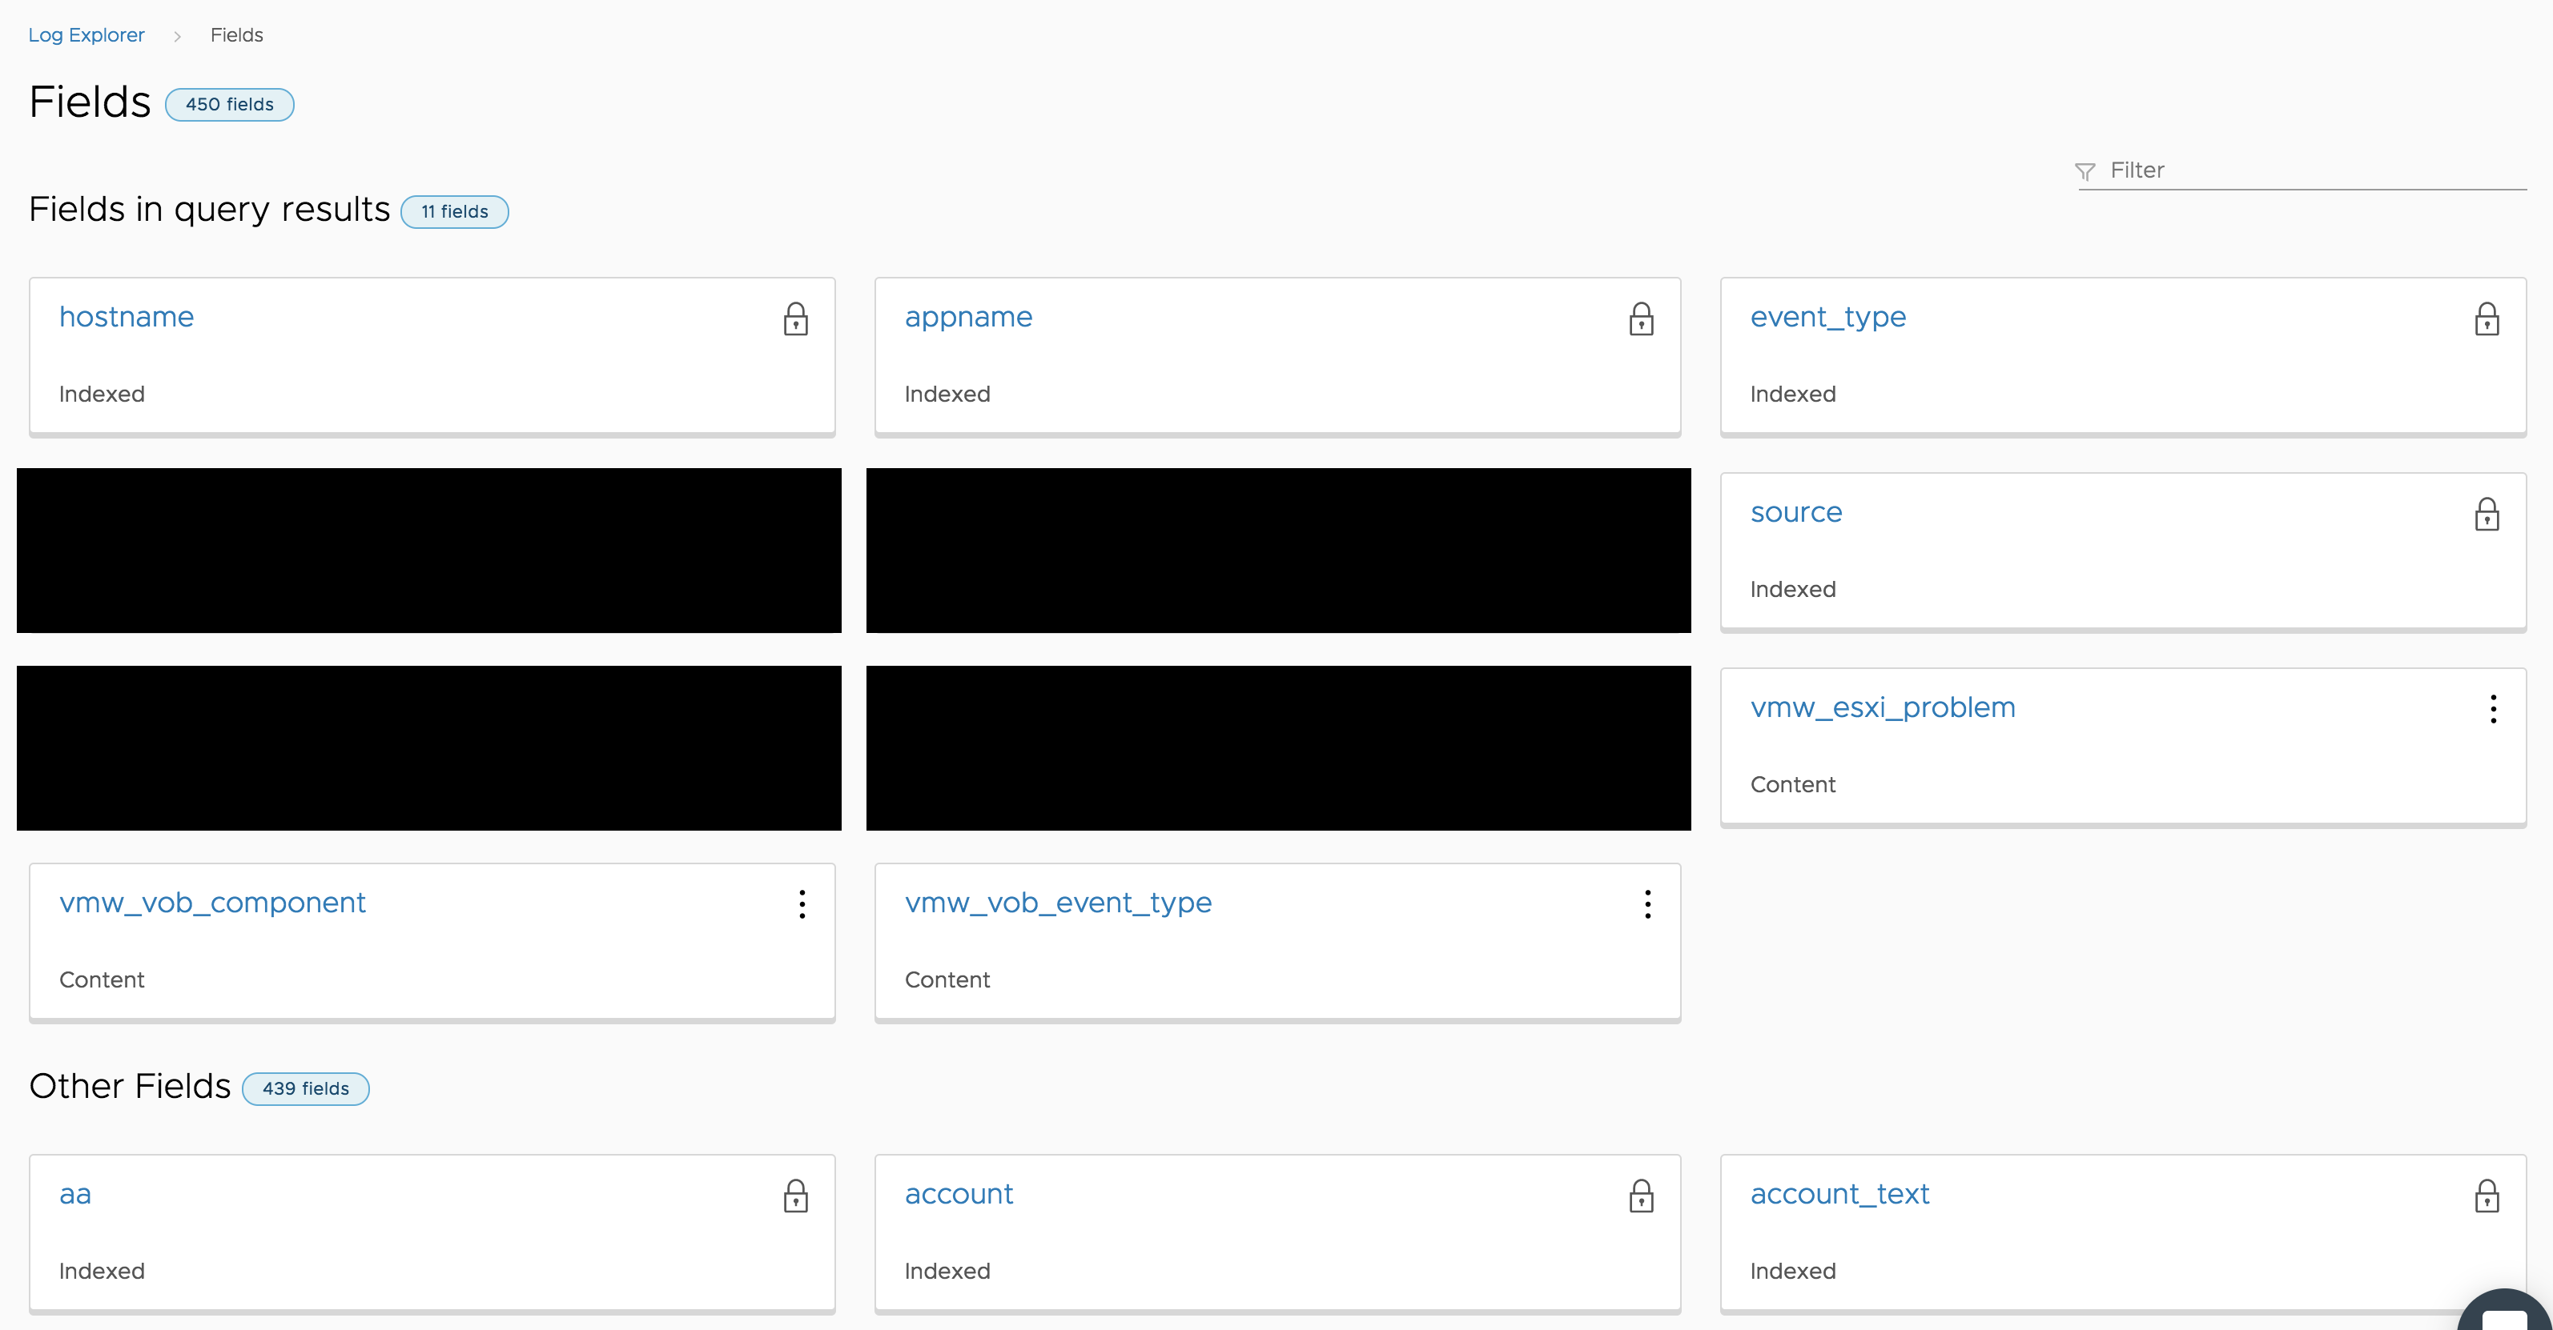
Task: Click the lock icon on hostname card
Action: click(796, 318)
